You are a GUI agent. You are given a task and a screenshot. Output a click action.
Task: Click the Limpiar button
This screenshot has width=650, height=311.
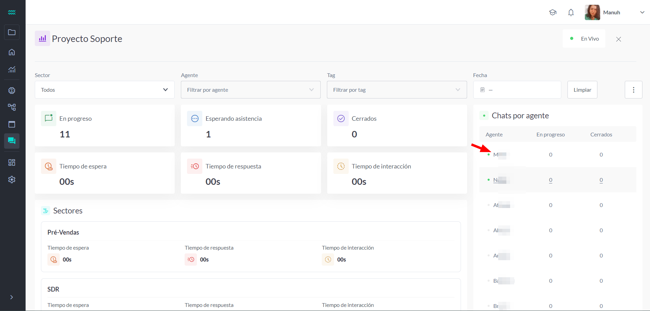coord(582,90)
